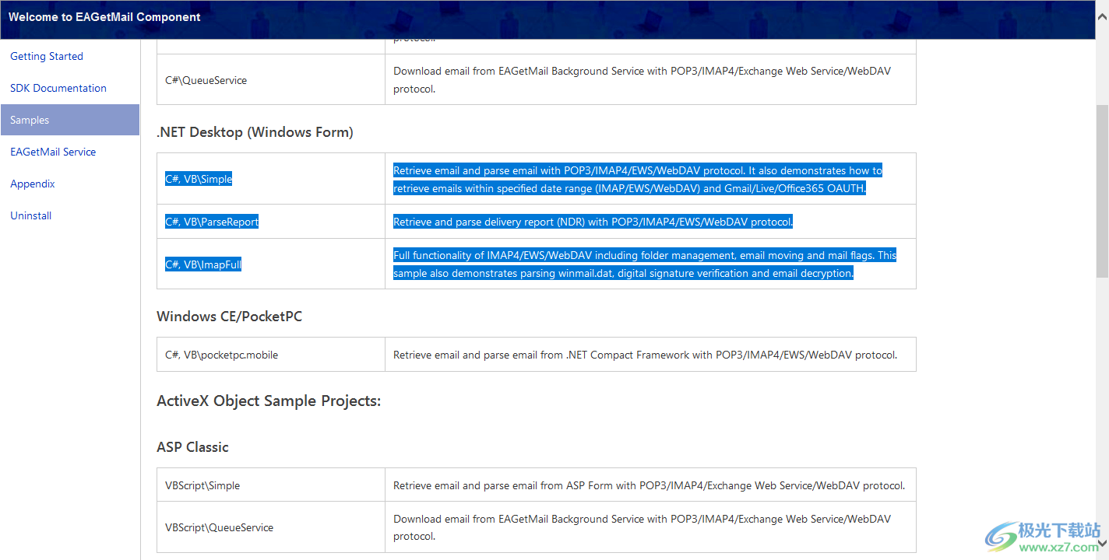Screen dimensions: 1109x560
Task: Click the Full functionality of IMAP4 description
Action: click(x=645, y=264)
